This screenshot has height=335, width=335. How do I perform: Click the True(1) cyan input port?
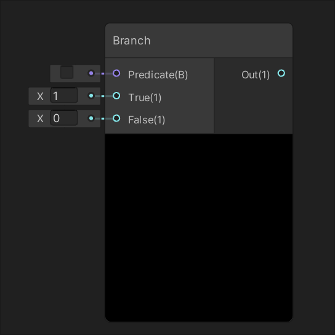click(x=116, y=96)
